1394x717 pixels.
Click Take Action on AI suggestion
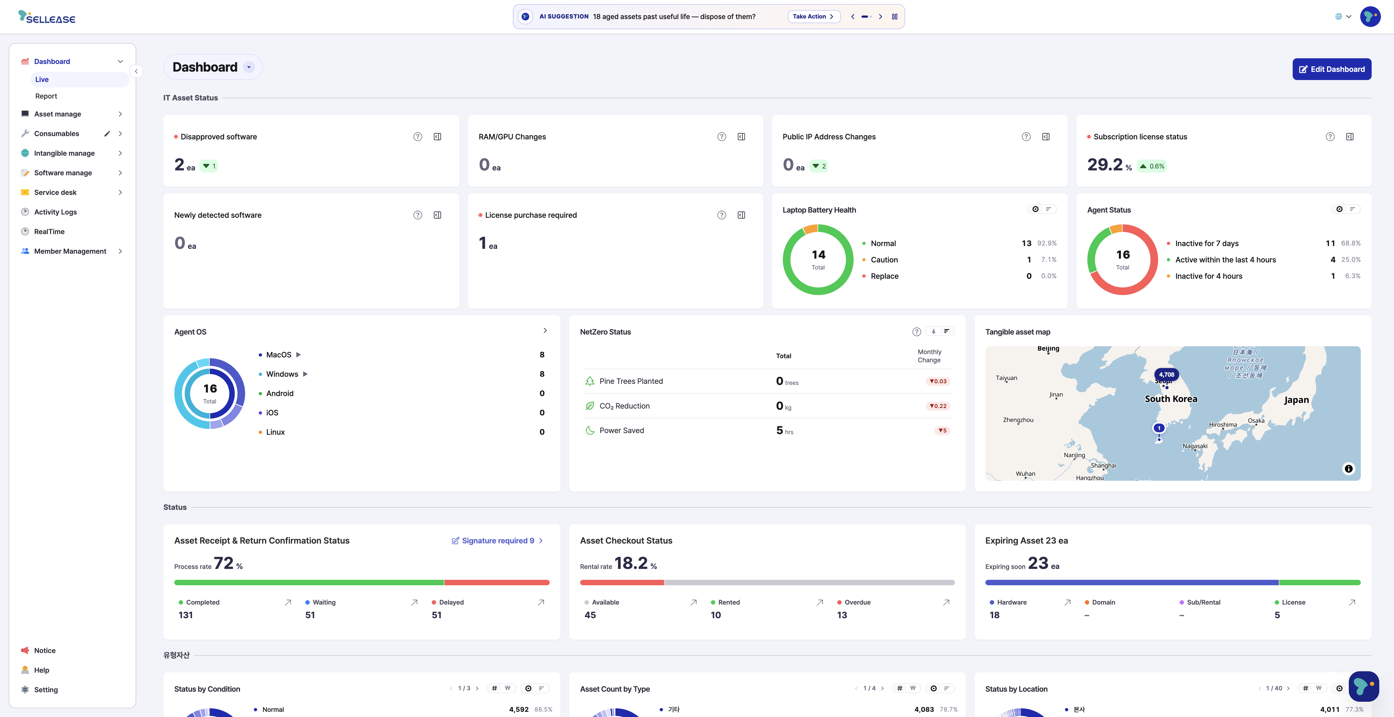tap(814, 17)
